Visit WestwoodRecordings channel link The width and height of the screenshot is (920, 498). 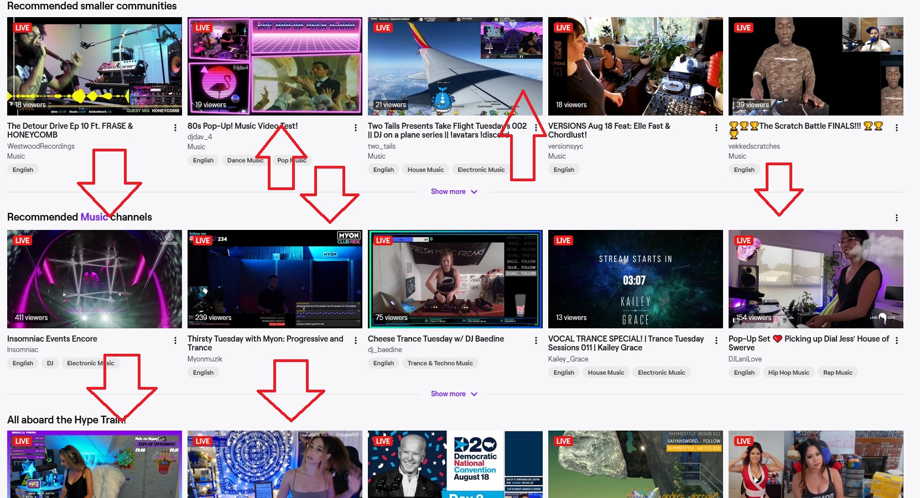pos(41,146)
